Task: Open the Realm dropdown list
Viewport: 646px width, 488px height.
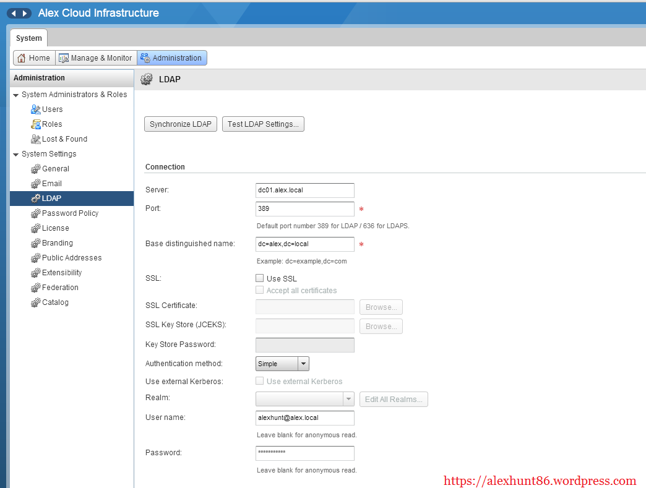Action: click(x=348, y=400)
